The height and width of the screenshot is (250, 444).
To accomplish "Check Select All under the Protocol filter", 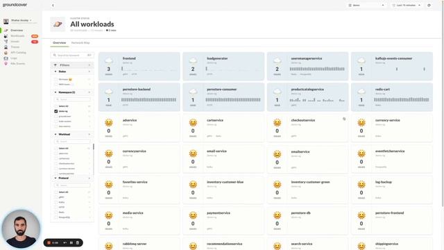I will point(55,192).
